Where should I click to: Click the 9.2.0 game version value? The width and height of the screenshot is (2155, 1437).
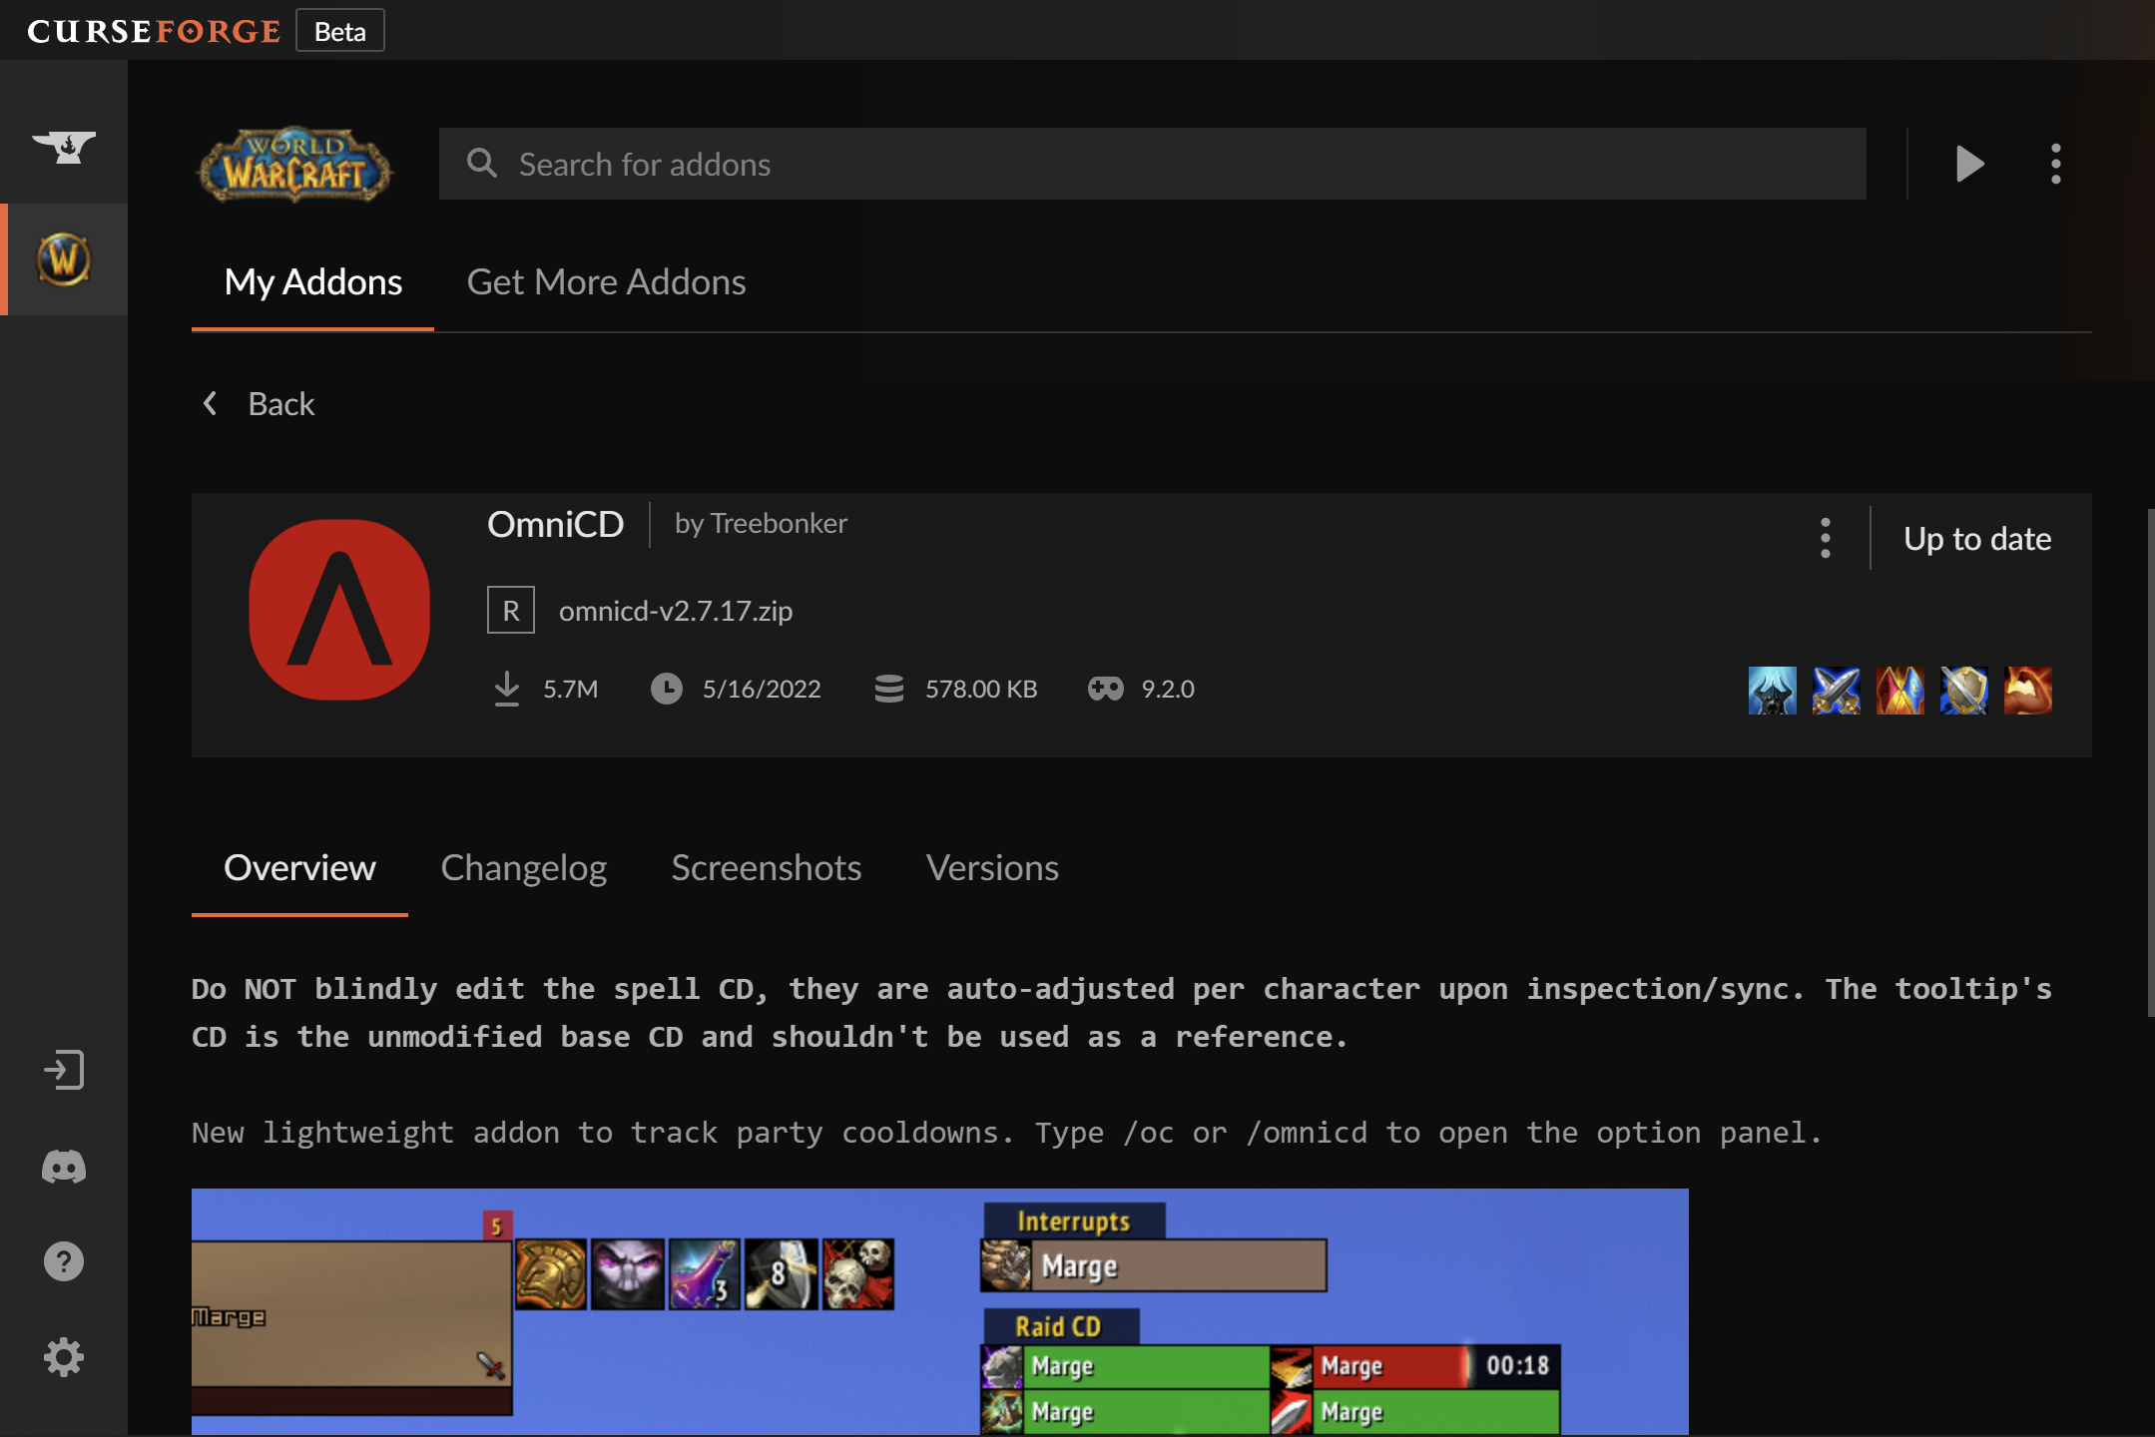click(x=1168, y=689)
